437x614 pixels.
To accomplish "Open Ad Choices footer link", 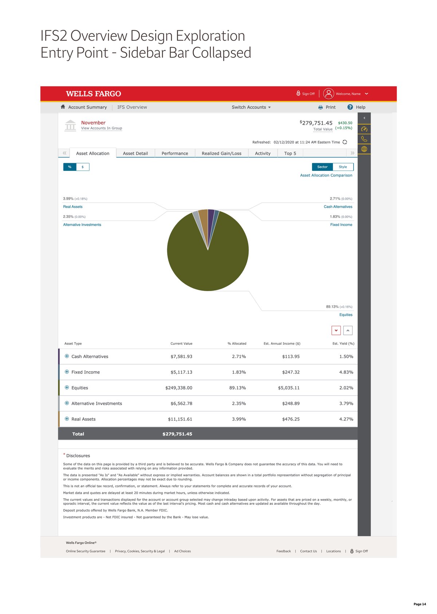I will [182, 551].
